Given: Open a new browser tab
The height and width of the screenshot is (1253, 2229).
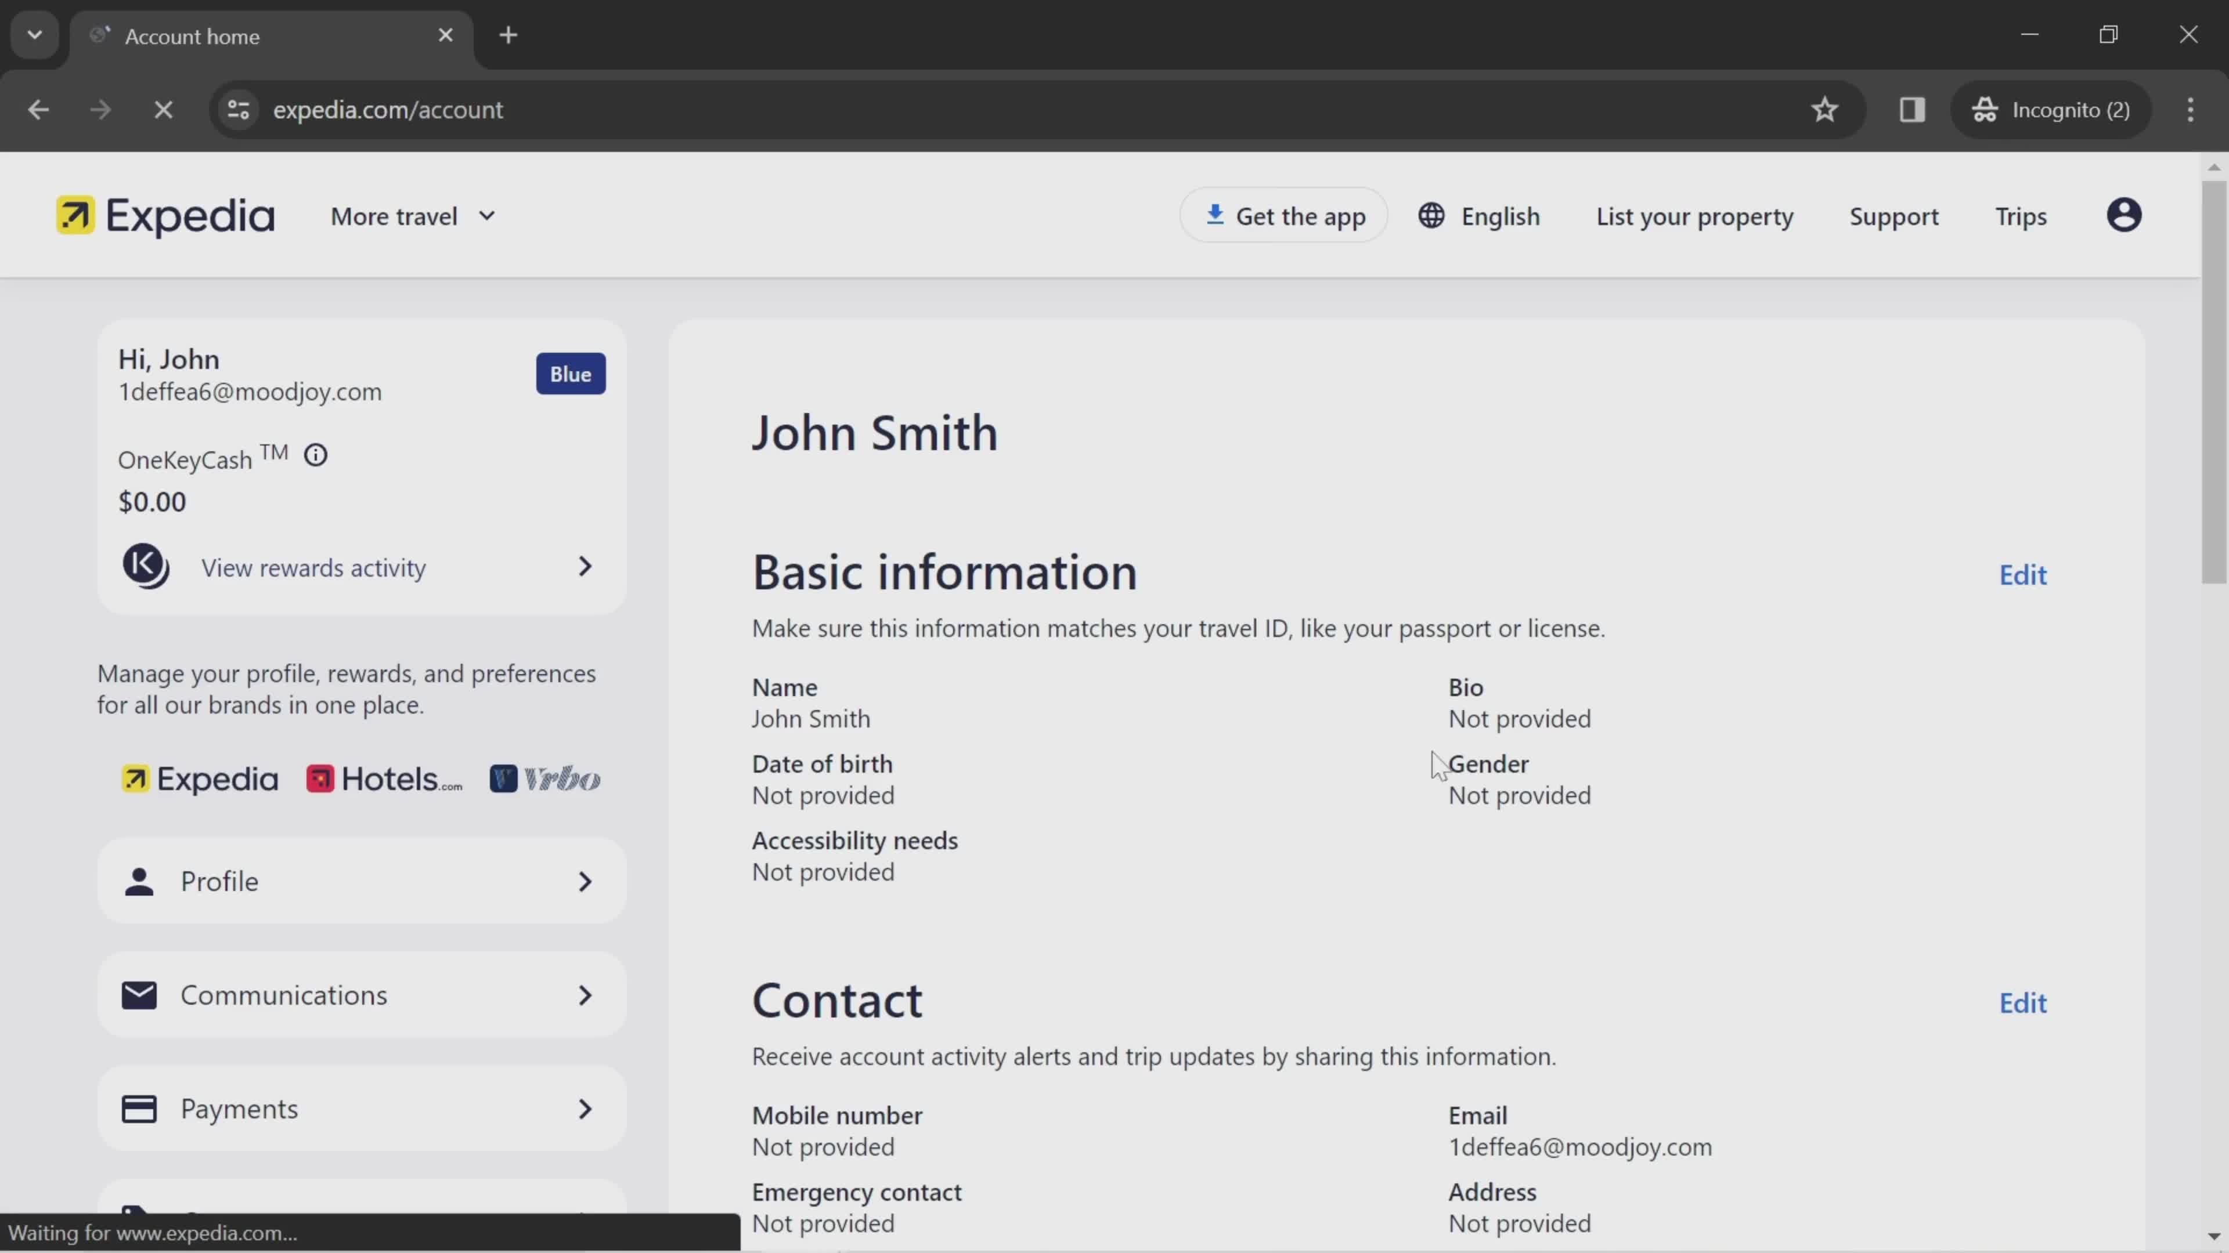Looking at the screenshot, I should pyautogui.click(x=509, y=35).
